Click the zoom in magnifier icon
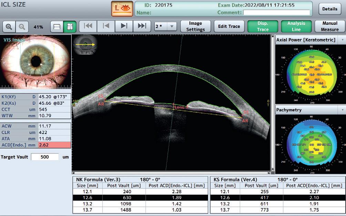The height and width of the screenshot is (216, 346). pyautogui.click(x=9, y=27)
